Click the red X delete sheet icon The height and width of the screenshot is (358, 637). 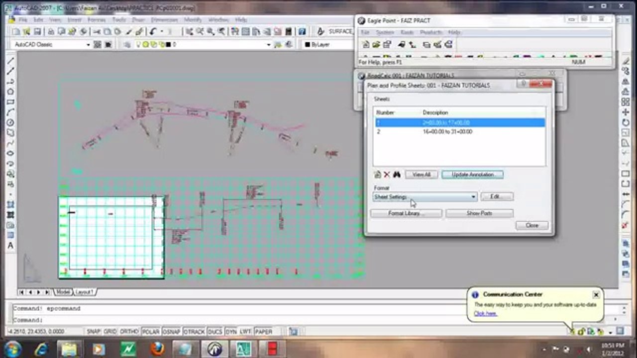pyautogui.click(x=387, y=175)
